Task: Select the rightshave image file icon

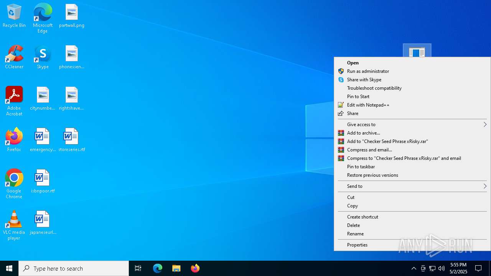Action: pyautogui.click(x=72, y=99)
